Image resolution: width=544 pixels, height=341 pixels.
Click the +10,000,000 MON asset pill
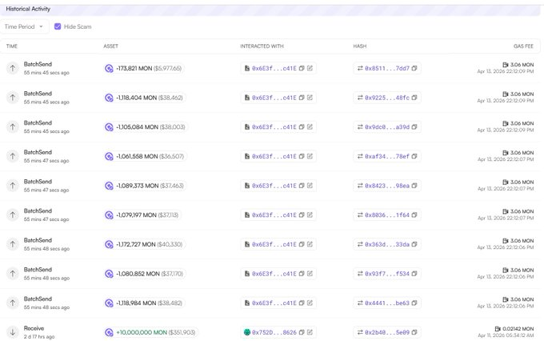(150, 332)
